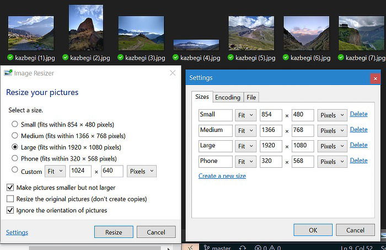The height and width of the screenshot is (250, 386).
Task: Open the Custom Fit mode dropdown
Action: pyautogui.click(x=55, y=171)
